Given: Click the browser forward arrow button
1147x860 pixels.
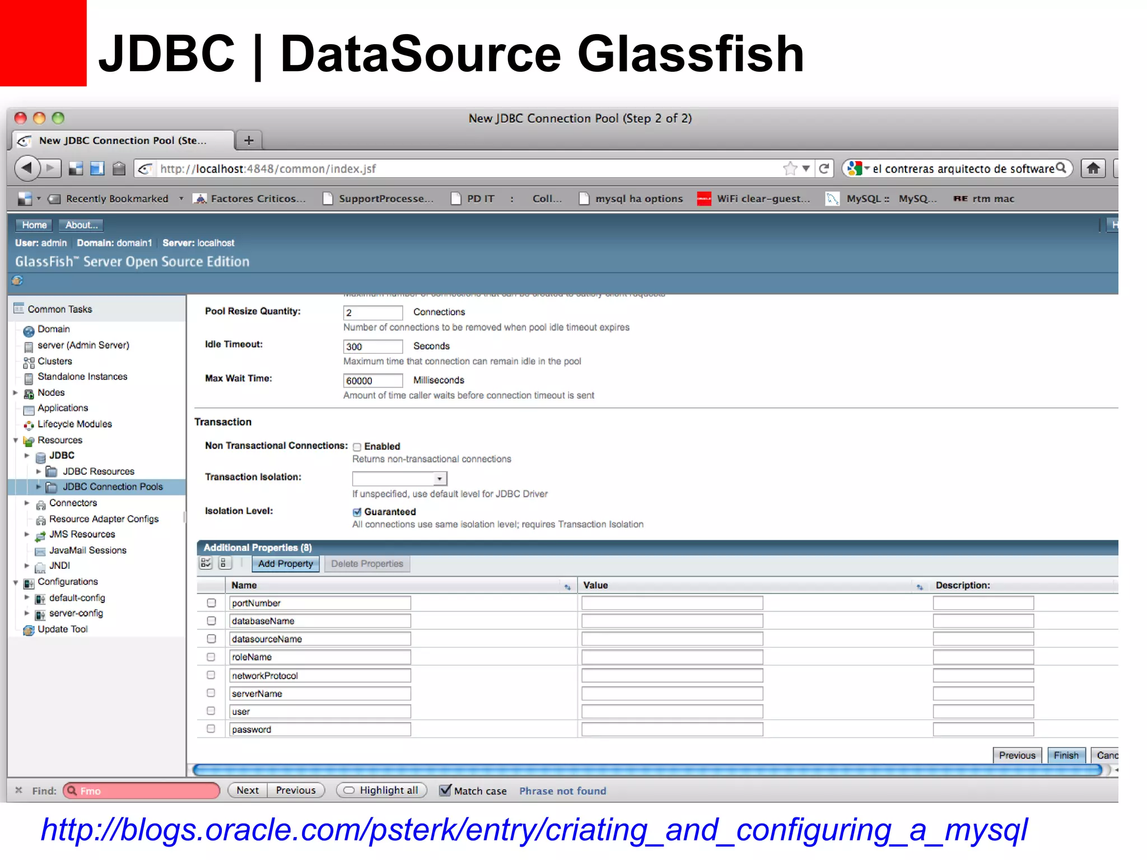Looking at the screenshot, I should (51, 168).
